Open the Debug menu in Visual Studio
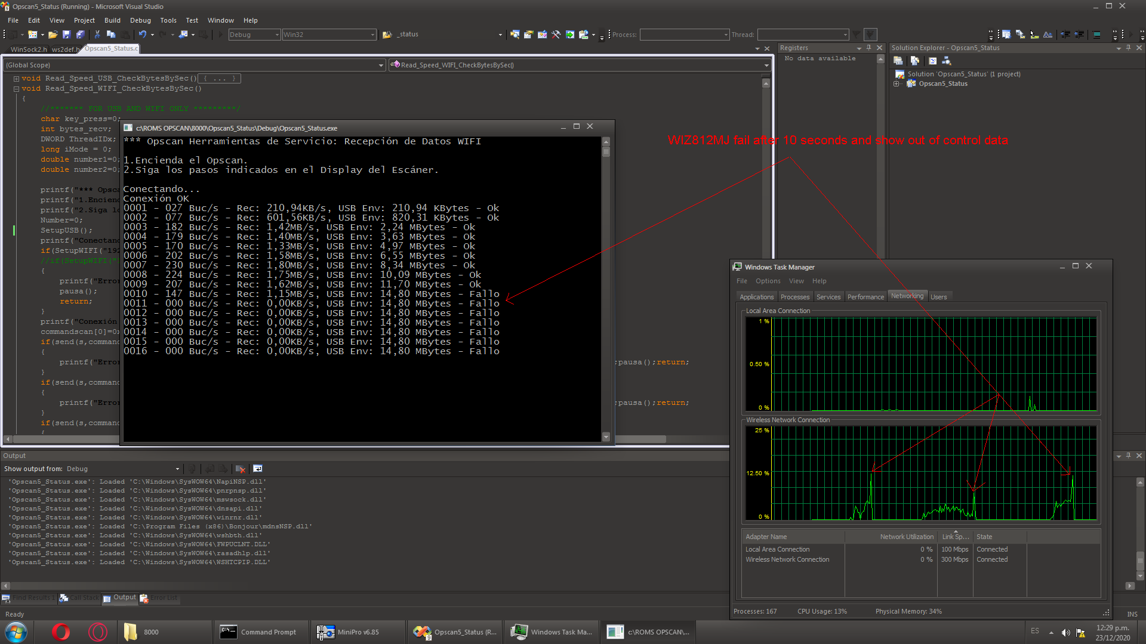 (140, 20)
